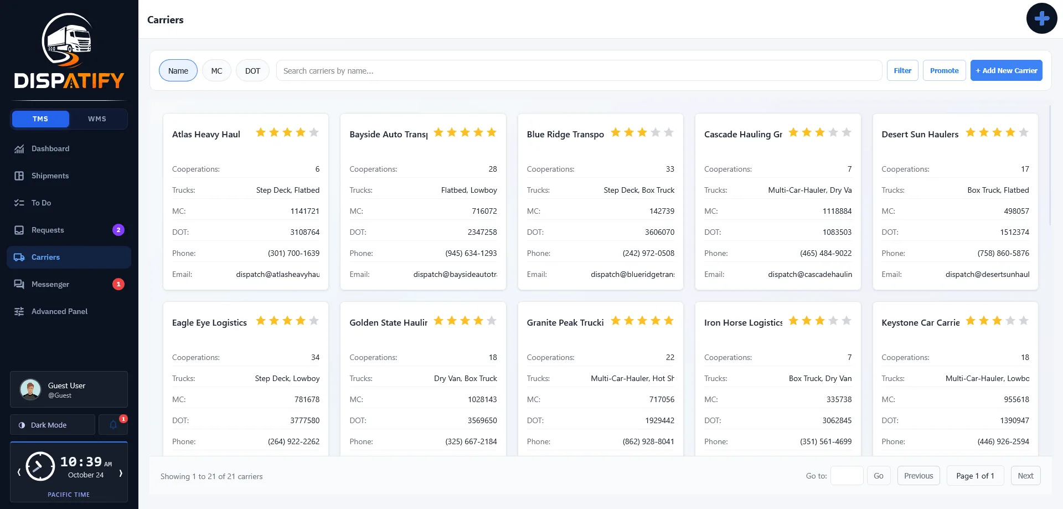Click the Granite Peak Trucking card title
1063x509 pixels.
pyautogui.click(x=565, y=322)
